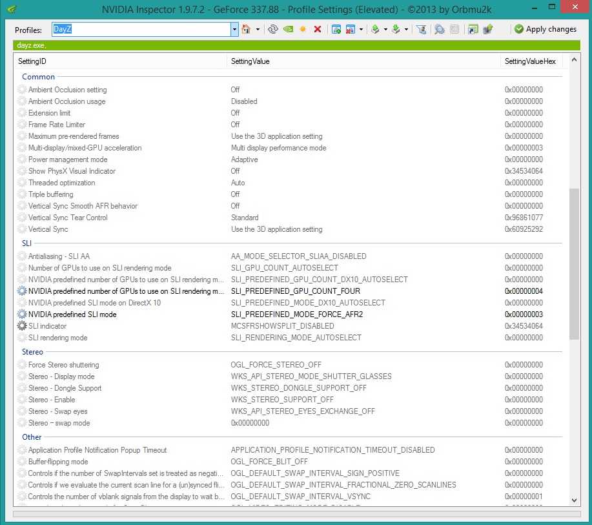Click the green NVIDIA logo restore icon
The image size is (592, 525).
click(x=288, y=29)
